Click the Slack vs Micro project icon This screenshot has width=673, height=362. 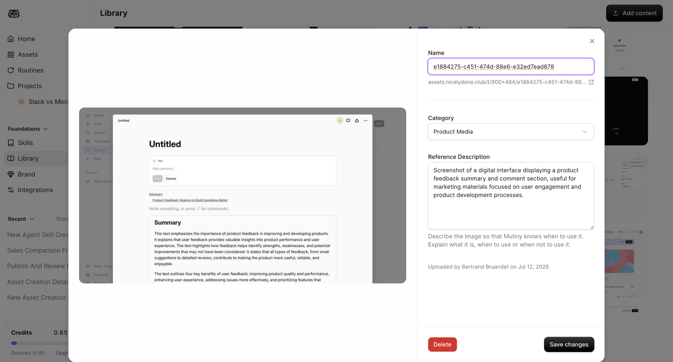21,102
